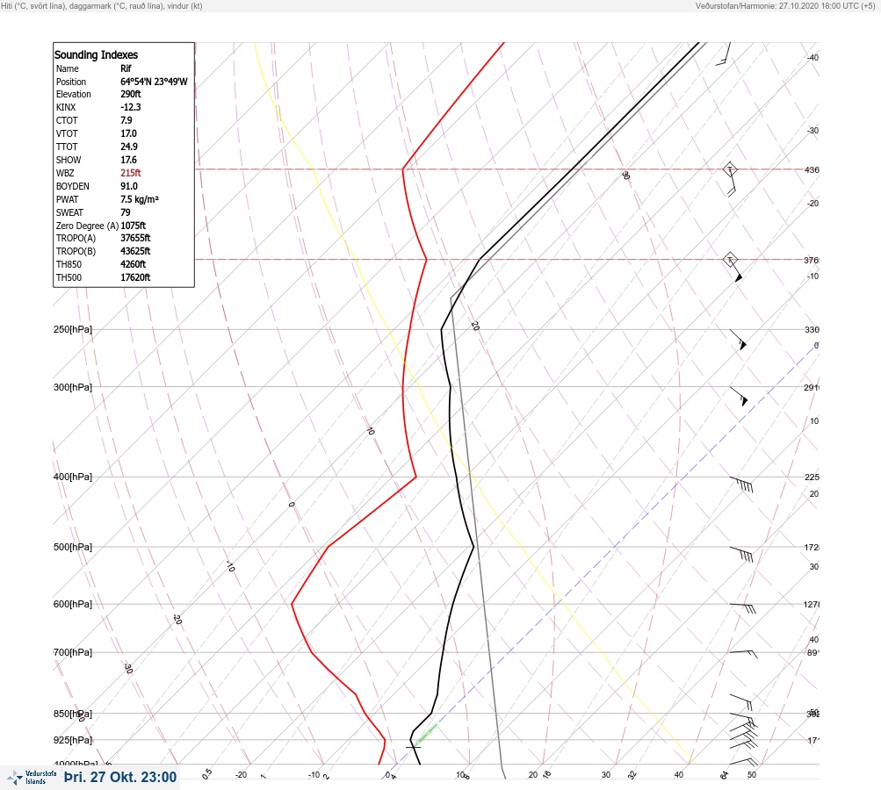The image size is (881, 790).
Task: Click the 'VTOT' index label
Action: [67, 133]
